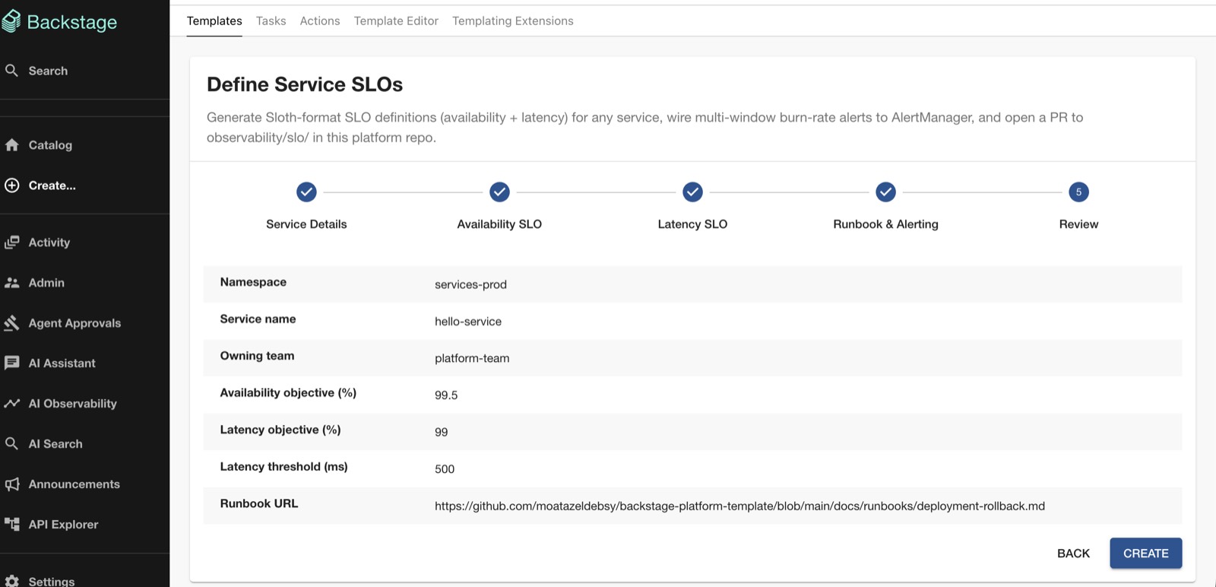This screenshot has width=1216, height=587.
Task: Click the Review step number 5 circle
Action: click(x=1078, y=192)
